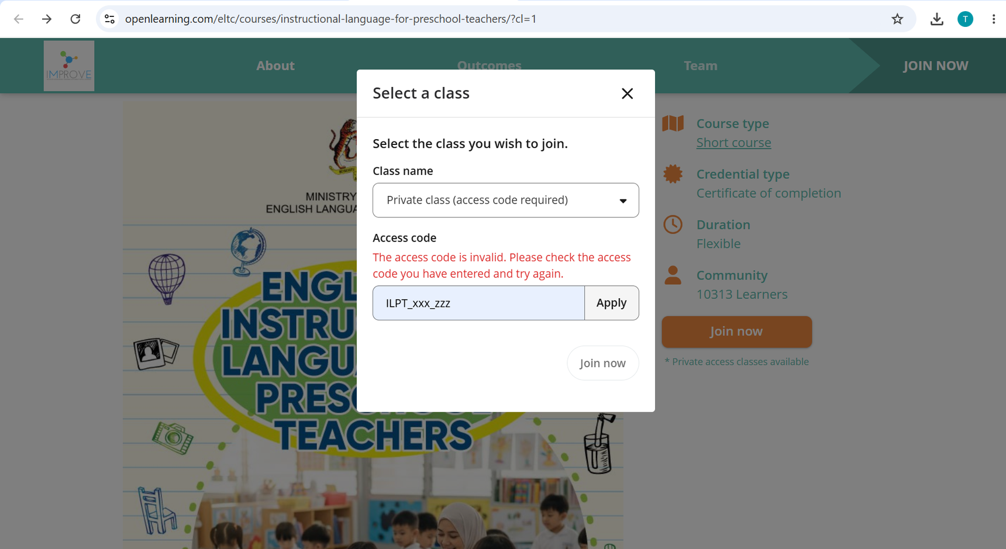Viewport: 1006px width, 549px height.
Task: Click the Access code input field
Action: (478, 303)
